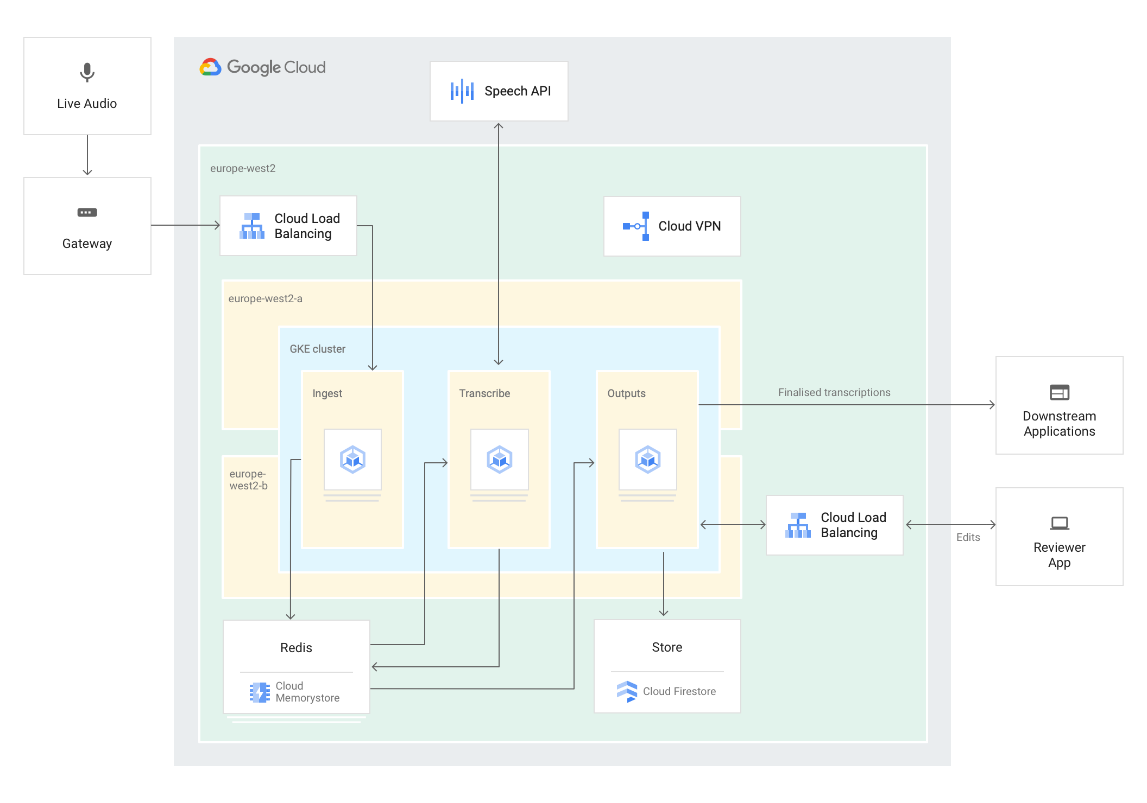This screenshot has height=803, width=1147.
Task: Click the Cloud Firestore icon
Action: click(627, 691)
